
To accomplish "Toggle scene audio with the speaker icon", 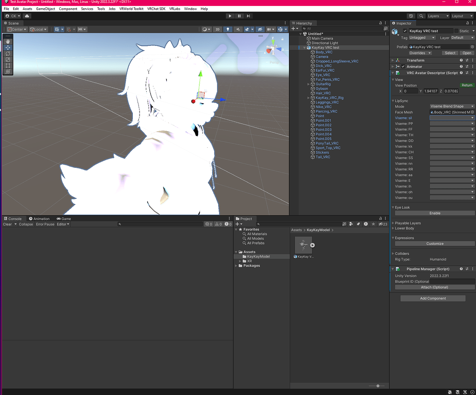I will tap(238, 29).
